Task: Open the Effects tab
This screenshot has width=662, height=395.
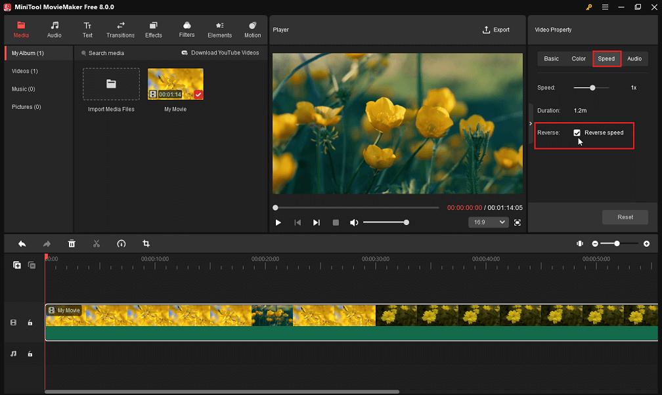Action: tap(153, 30)
